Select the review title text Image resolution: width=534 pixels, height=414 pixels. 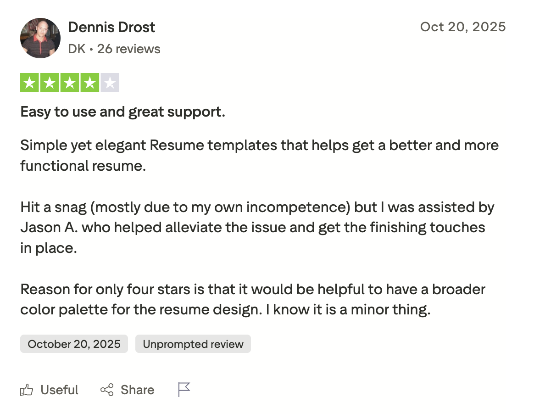122,111
